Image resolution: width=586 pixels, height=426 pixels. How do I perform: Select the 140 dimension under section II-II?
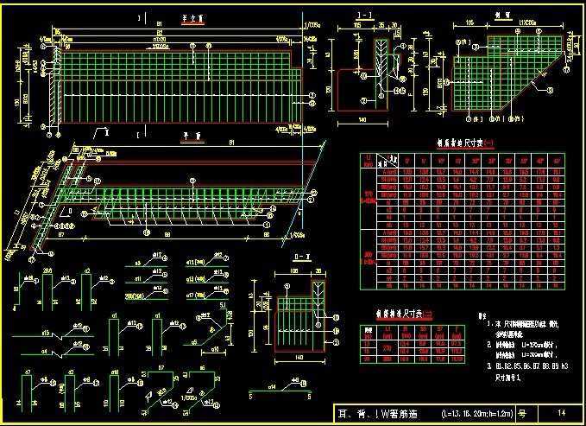click(x=299, y=355)
